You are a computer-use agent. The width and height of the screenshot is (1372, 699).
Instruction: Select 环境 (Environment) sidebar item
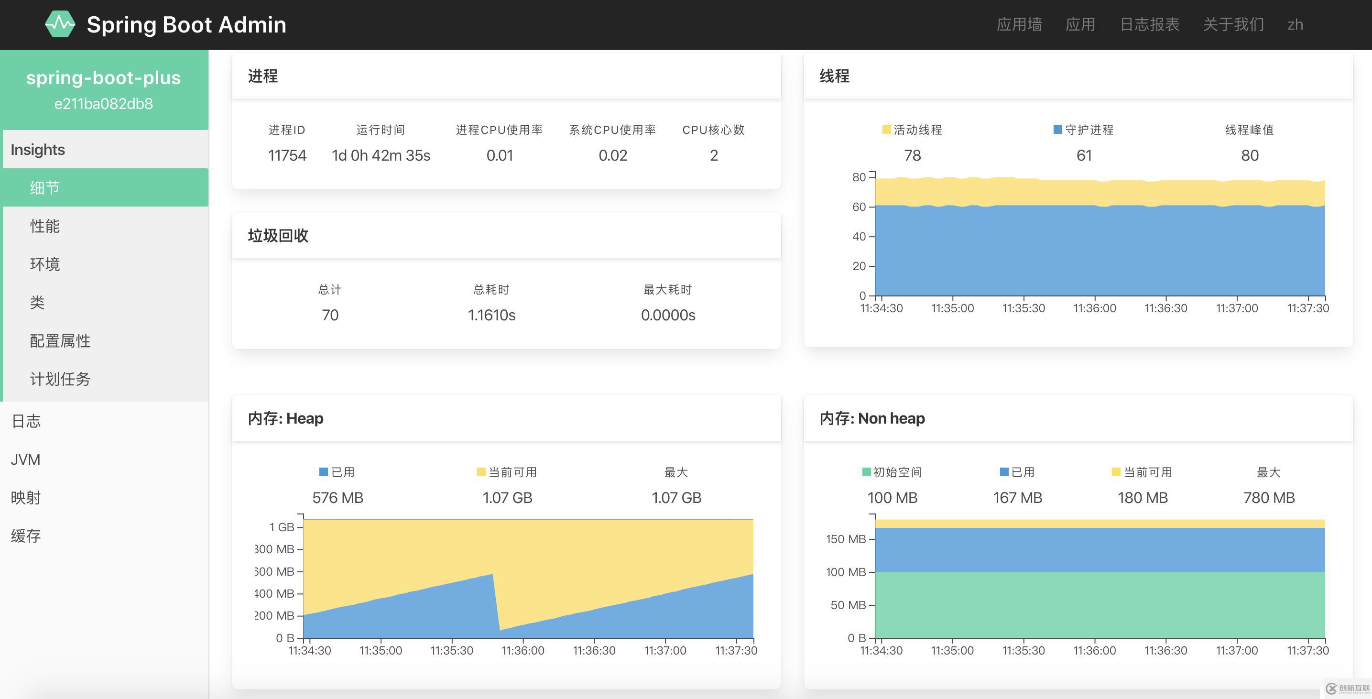point(44,263)
